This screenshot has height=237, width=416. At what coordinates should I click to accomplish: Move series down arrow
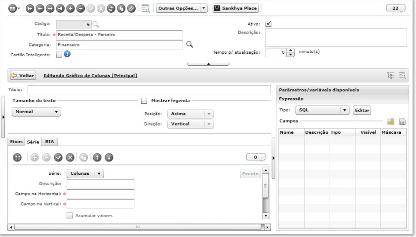click(x=109, y=158)
